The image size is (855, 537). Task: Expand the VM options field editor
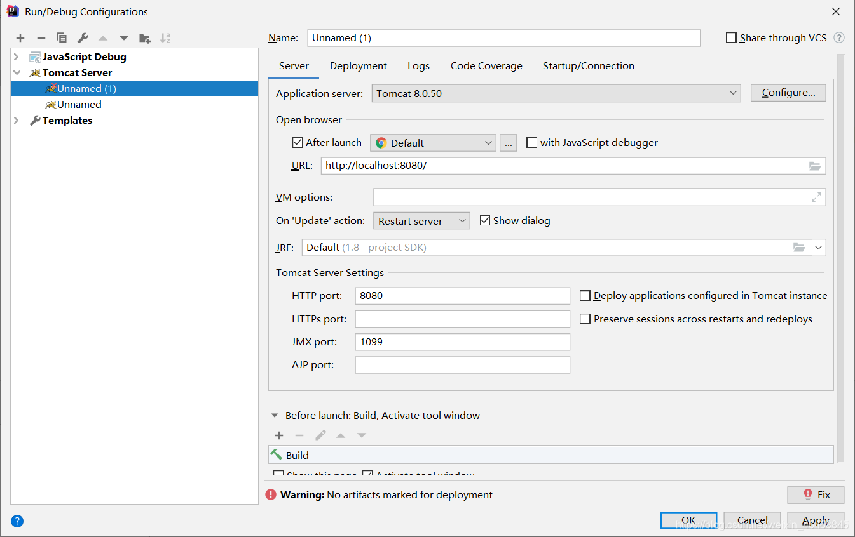click(816, 197)
